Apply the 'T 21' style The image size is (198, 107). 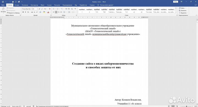pyautogui.click(x=97, y=10)
